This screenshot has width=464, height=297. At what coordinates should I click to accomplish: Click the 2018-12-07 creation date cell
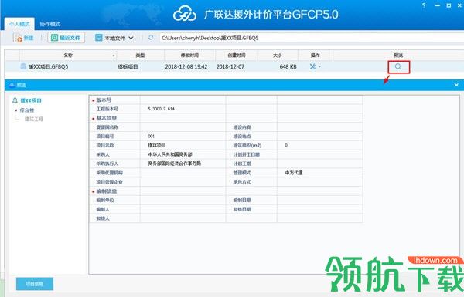coord(230,66)
